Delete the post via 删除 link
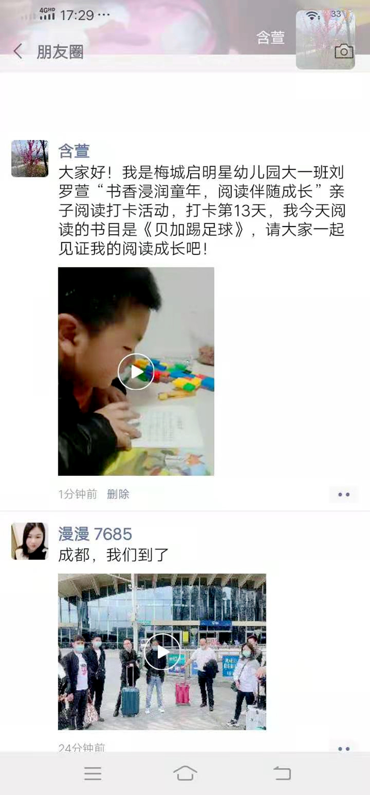This screenshot has height=795, width=370. point(118,494)
